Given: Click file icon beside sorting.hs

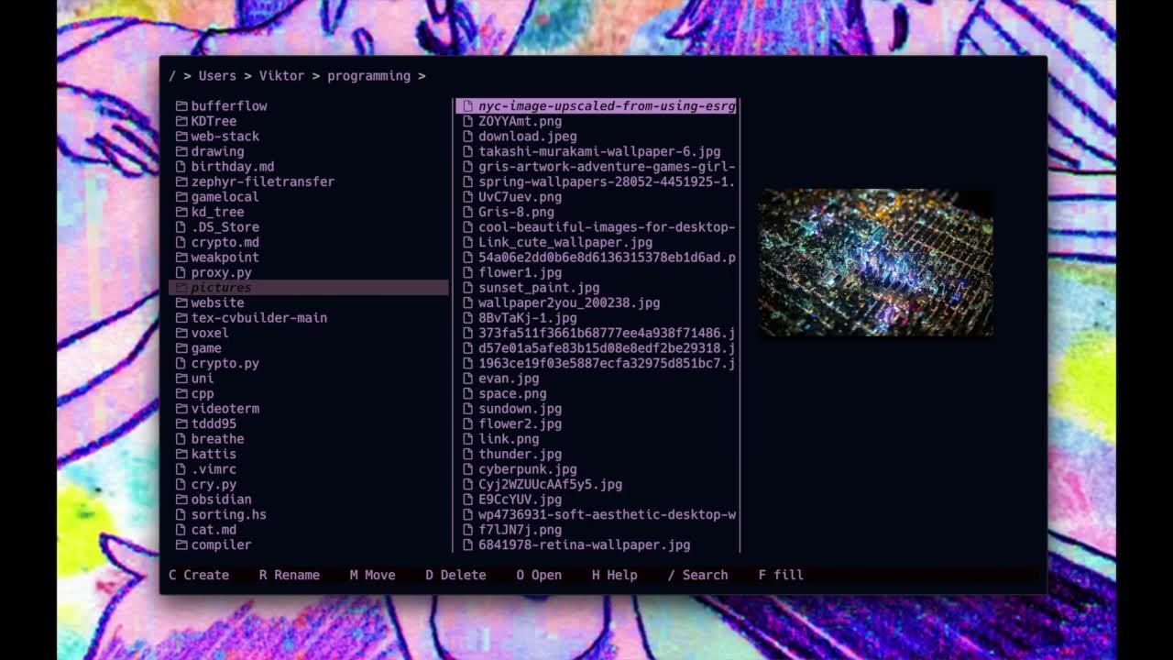Looking at the screenshot, I should tap(181, 514).
